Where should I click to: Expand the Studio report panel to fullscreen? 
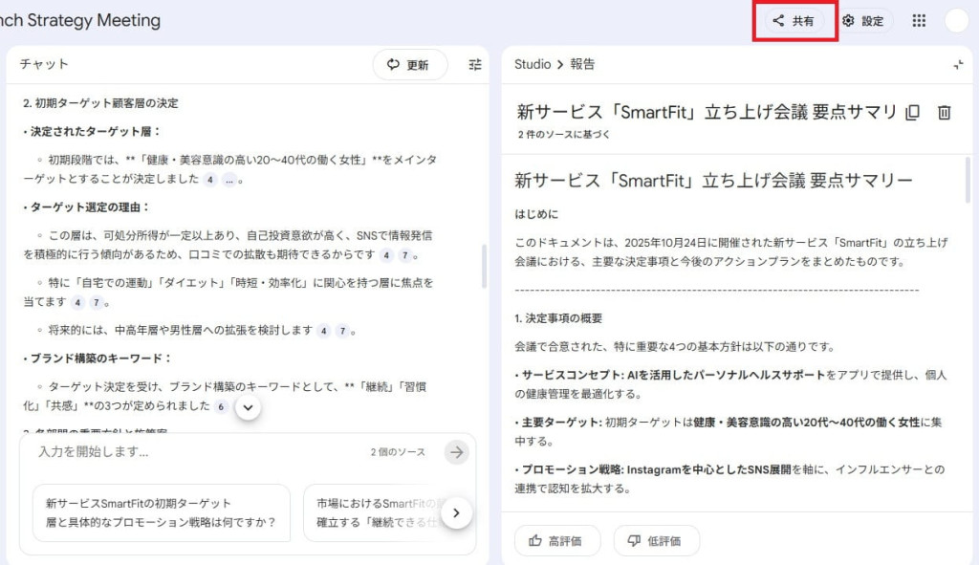coord(958,65)
